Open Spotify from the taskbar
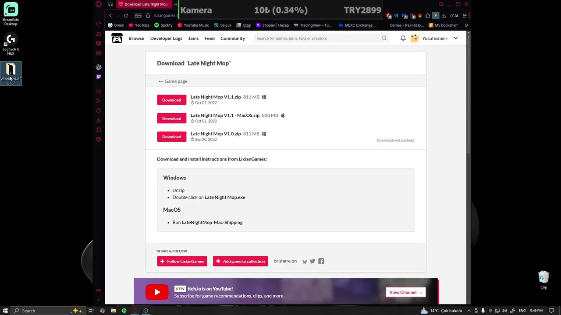 coord(124,311)
